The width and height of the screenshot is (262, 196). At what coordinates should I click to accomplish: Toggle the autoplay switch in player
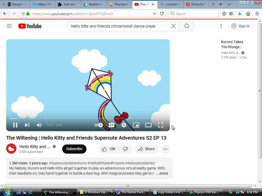[x=99, y=125]
